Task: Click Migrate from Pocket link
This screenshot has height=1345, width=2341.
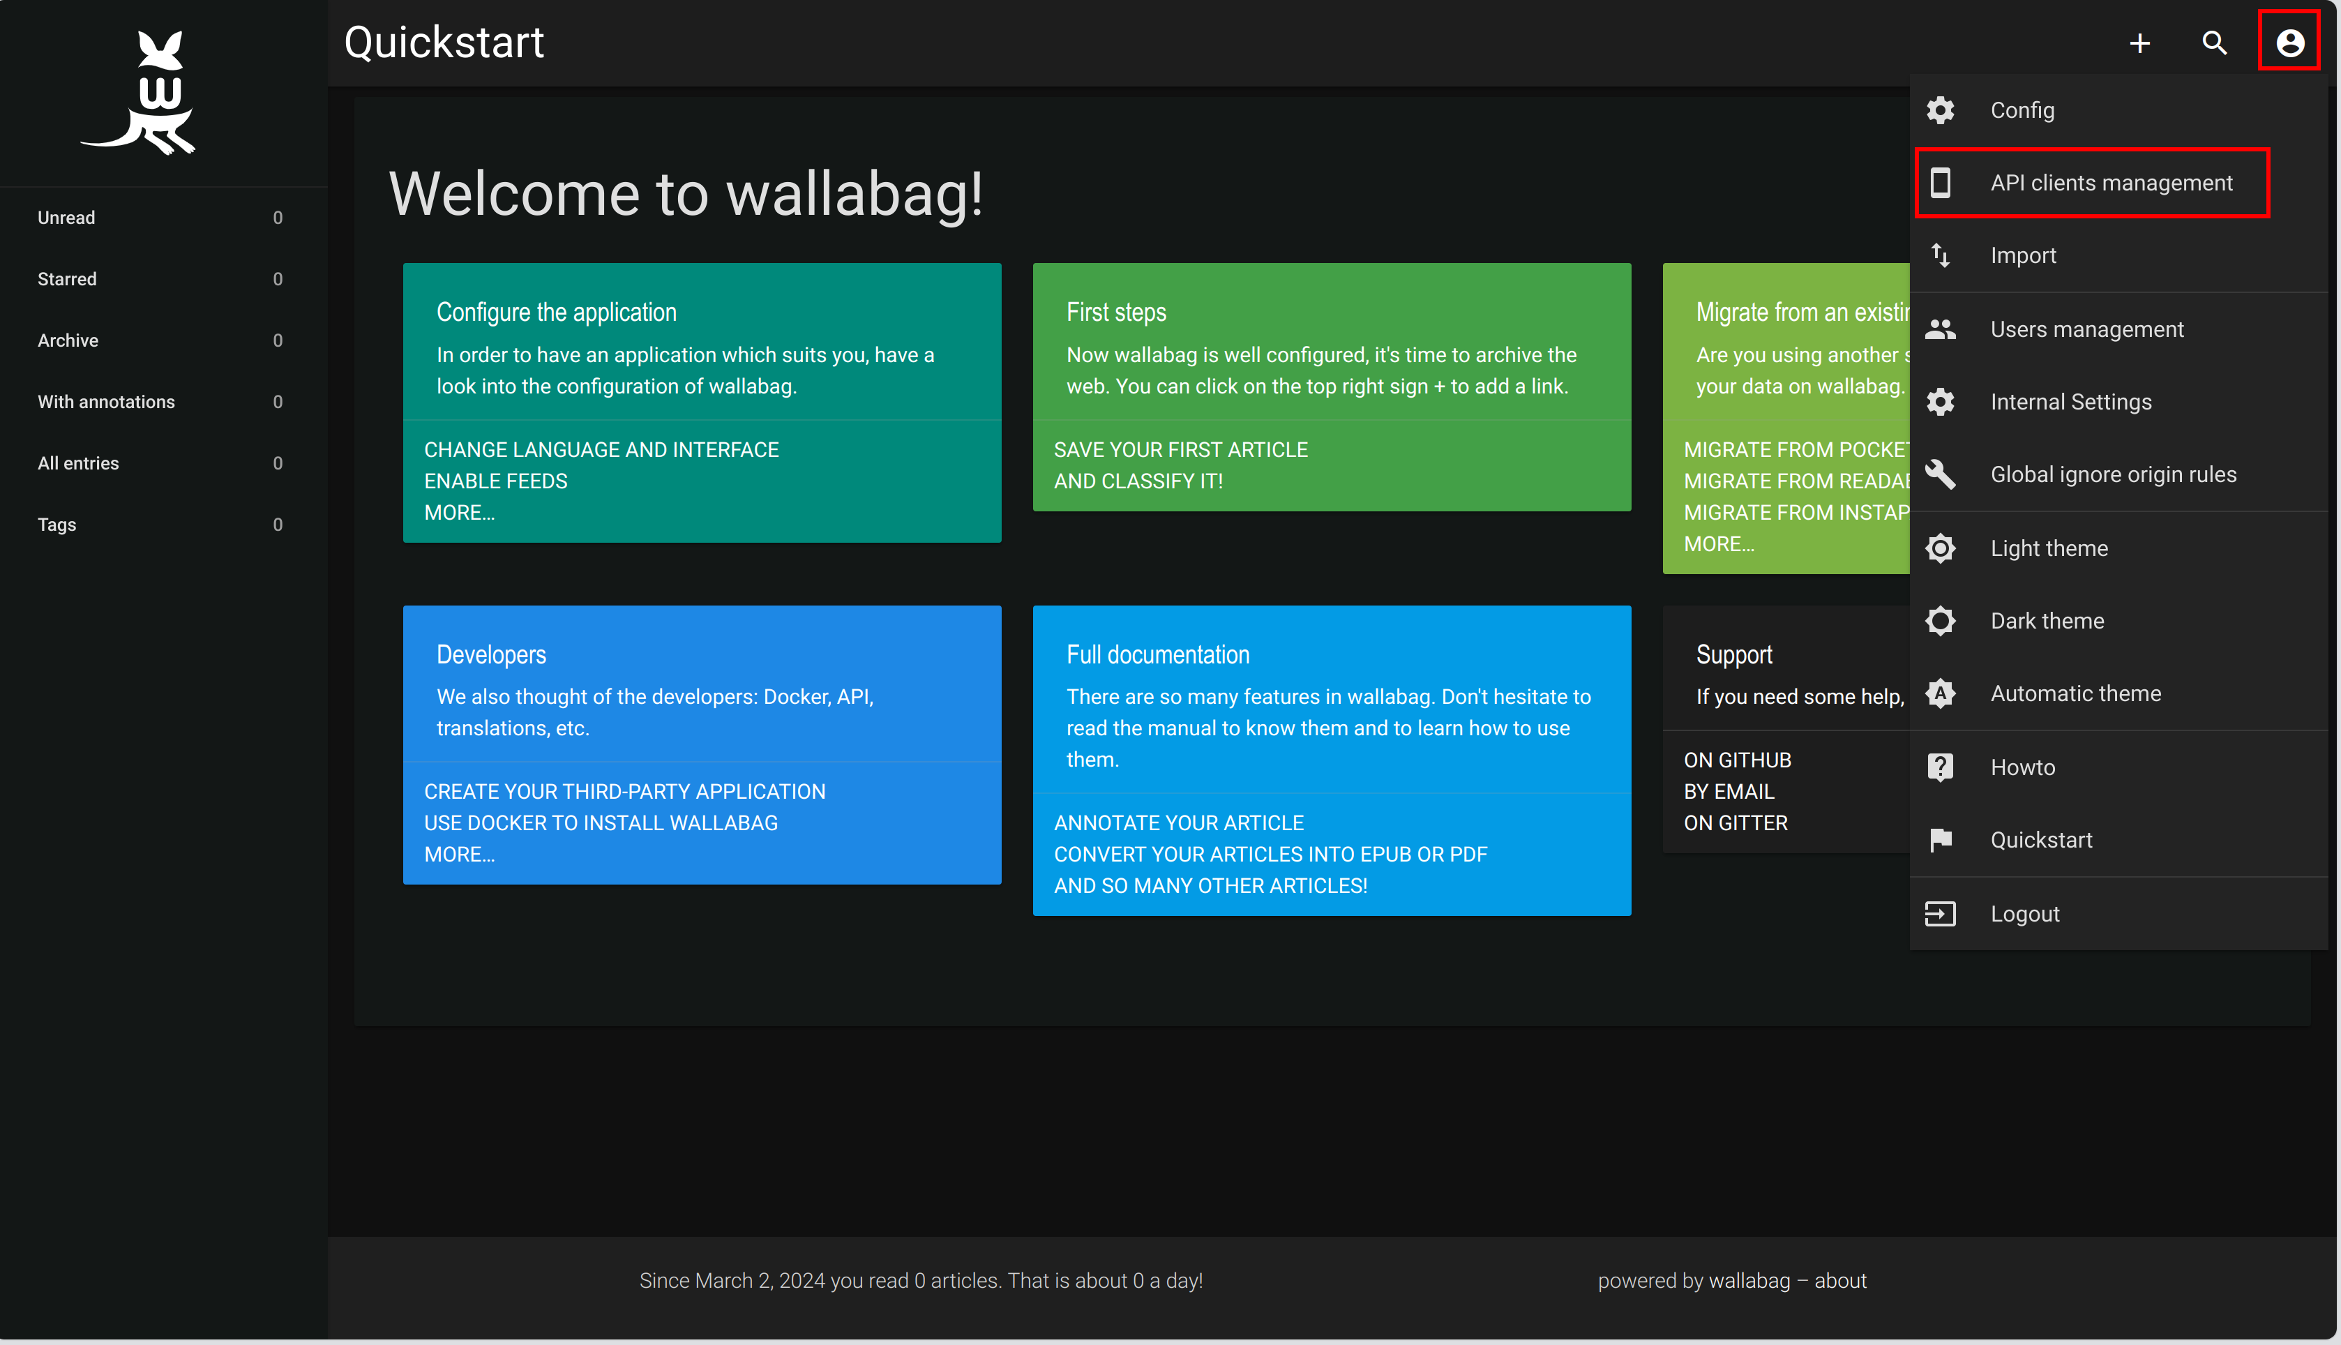Action: [x=1796, y=450]
